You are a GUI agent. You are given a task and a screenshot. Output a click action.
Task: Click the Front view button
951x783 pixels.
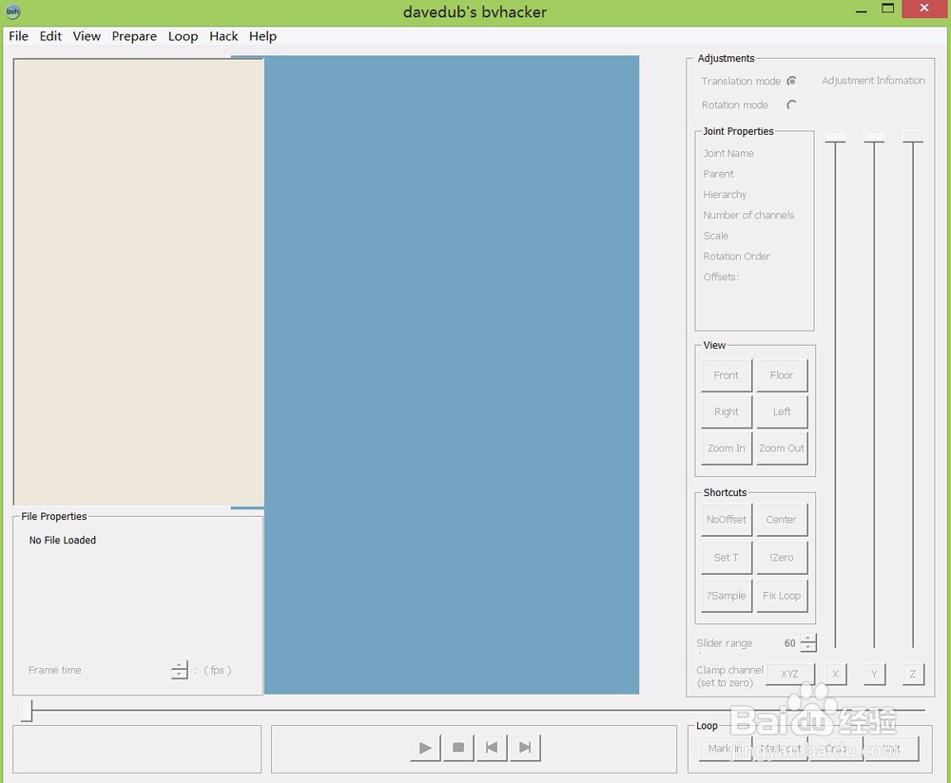(x=726, y=375)
